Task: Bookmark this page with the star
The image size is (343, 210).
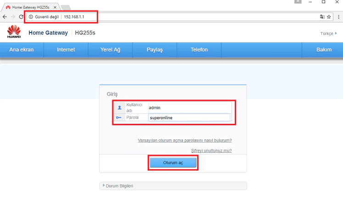Action: coord(329,17)
